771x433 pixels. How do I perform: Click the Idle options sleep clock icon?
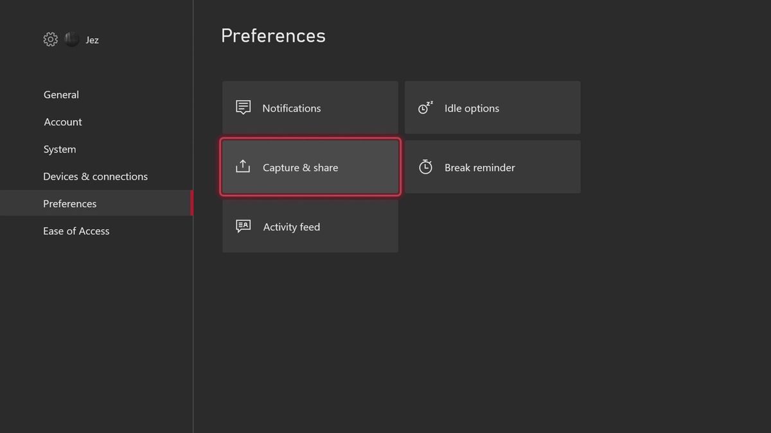[425, 107]
